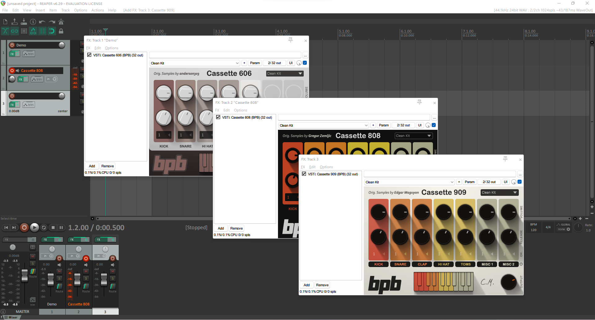Image resolution: width=595 pixels, height=320 pixels.
Task: Arm record on the Demo track panel
Action: point(12,45)
